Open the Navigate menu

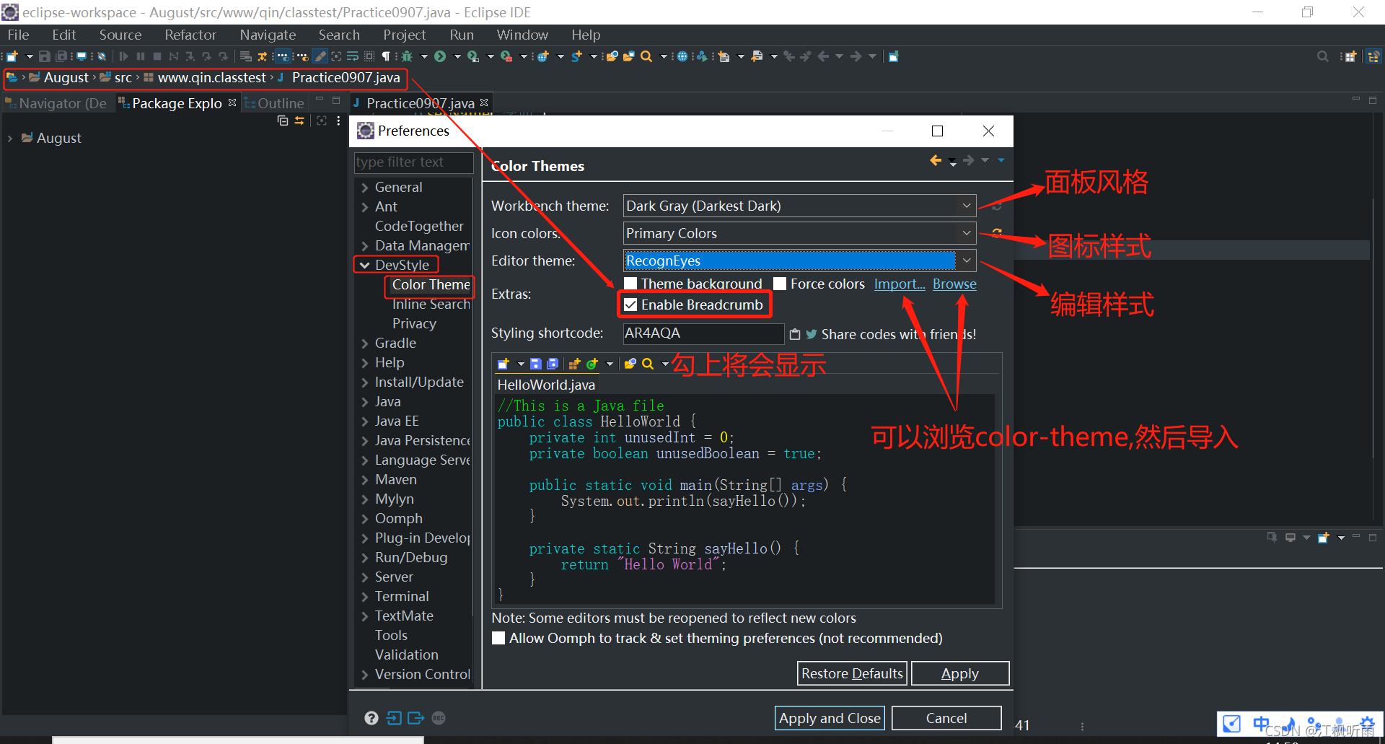coord(268,35)
